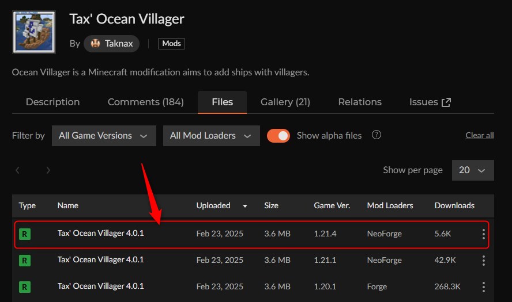Click the Taknax avatar icon
This screenshot has height=302, width=512.
pyautogui.click(x=95, y=43)
